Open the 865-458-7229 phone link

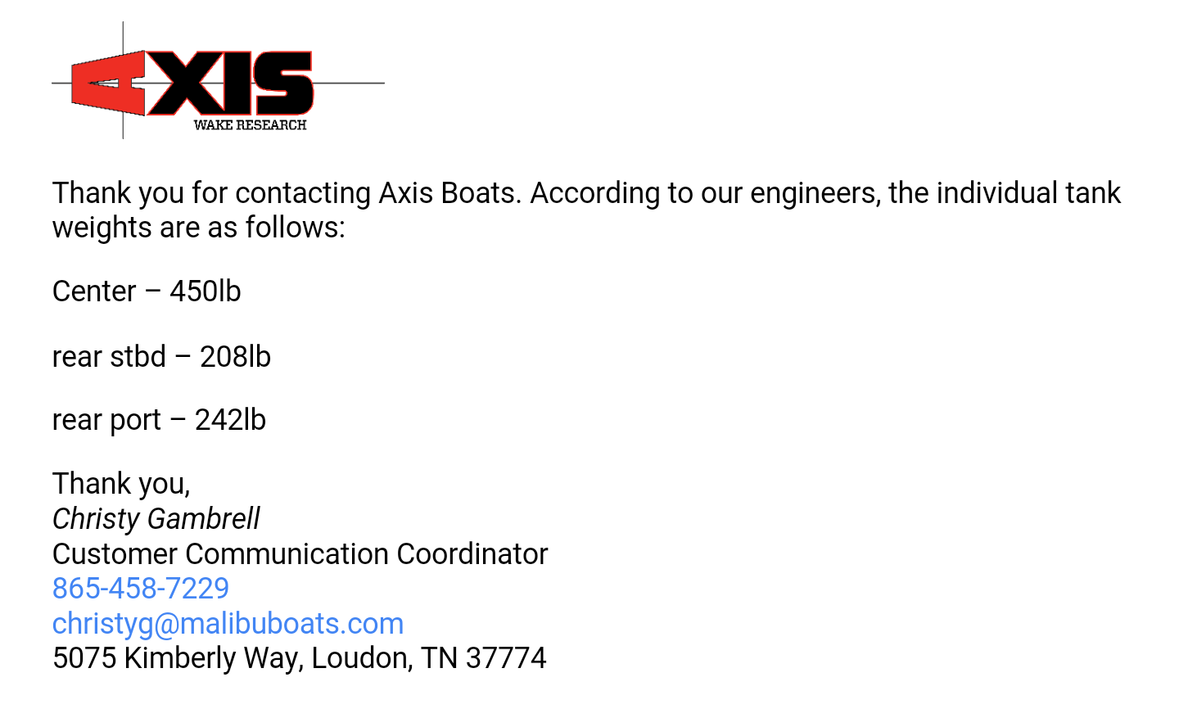coord(141,589)
